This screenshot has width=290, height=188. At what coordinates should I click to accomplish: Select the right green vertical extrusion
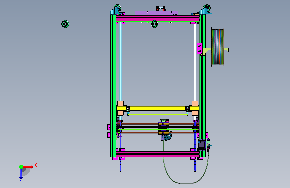point(202,86)
